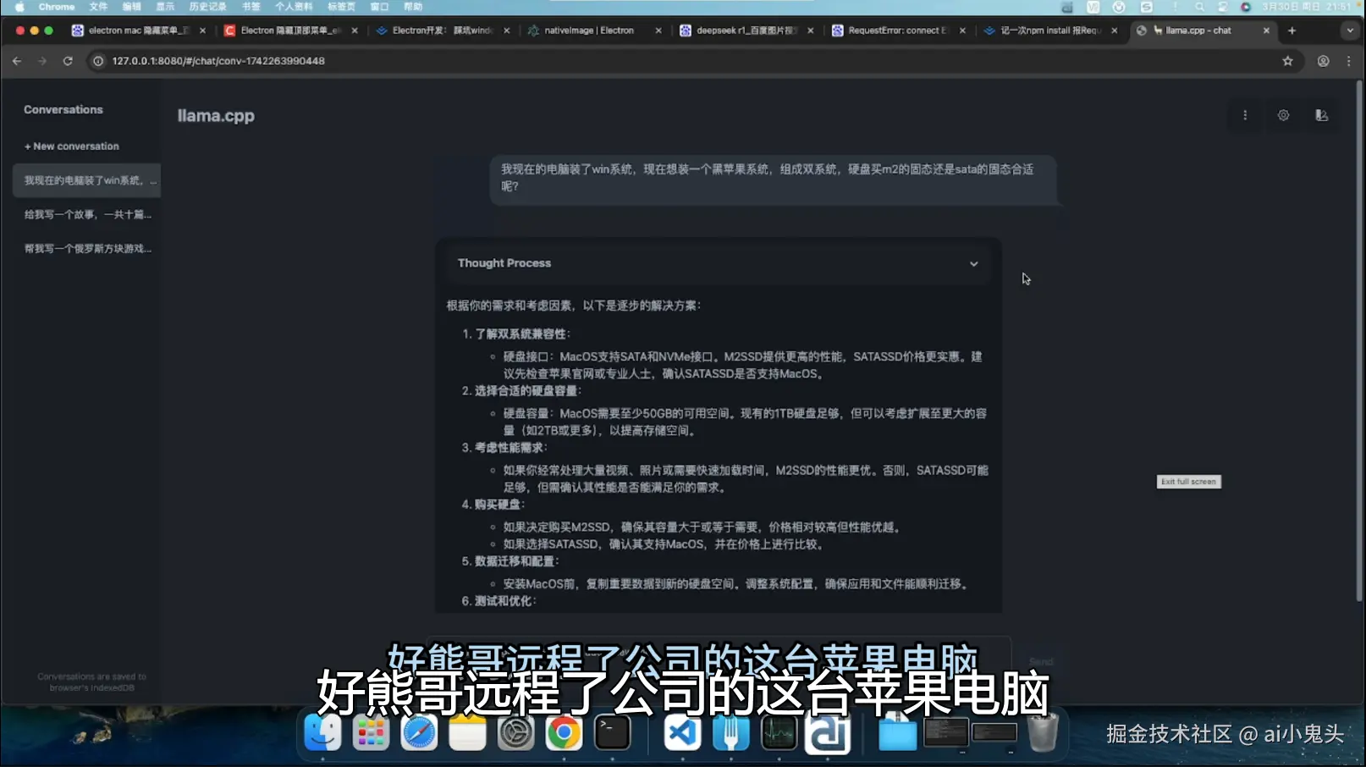
Task: Open Notes from the Dock
Action: pyautogui.click(x=467, y=732)
